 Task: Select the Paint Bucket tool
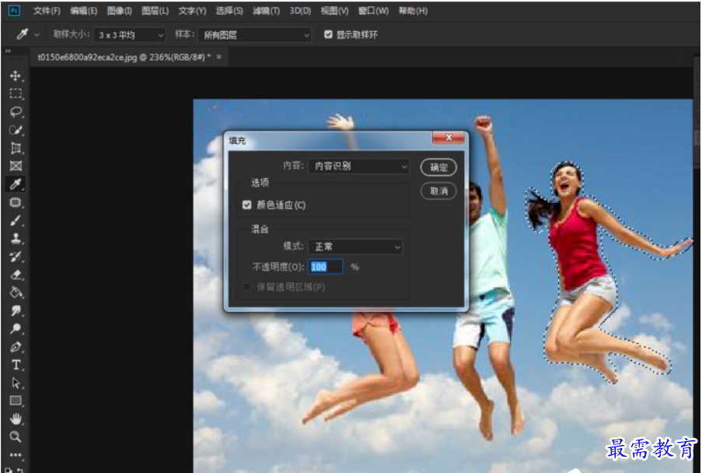[16, 292]
